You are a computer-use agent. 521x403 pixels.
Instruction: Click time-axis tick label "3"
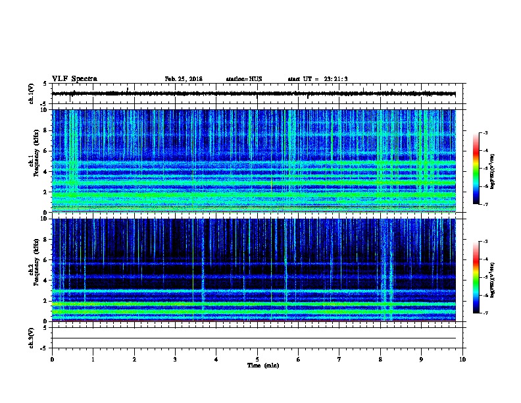pyautogui.click(x=175, y=360)
